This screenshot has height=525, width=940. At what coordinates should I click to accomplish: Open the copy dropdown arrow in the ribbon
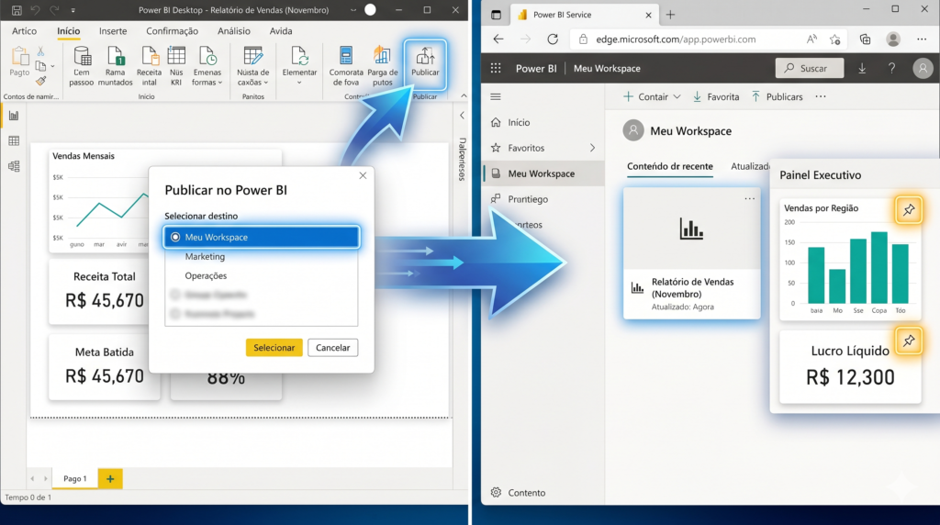(x=52, y=66)
